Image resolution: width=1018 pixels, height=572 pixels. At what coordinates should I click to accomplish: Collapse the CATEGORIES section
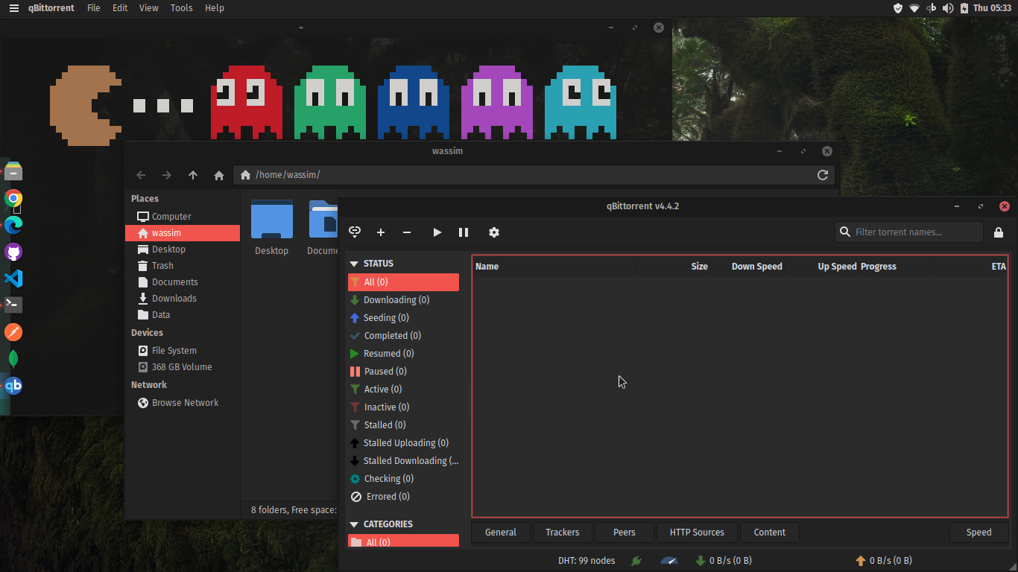[355, 524]
